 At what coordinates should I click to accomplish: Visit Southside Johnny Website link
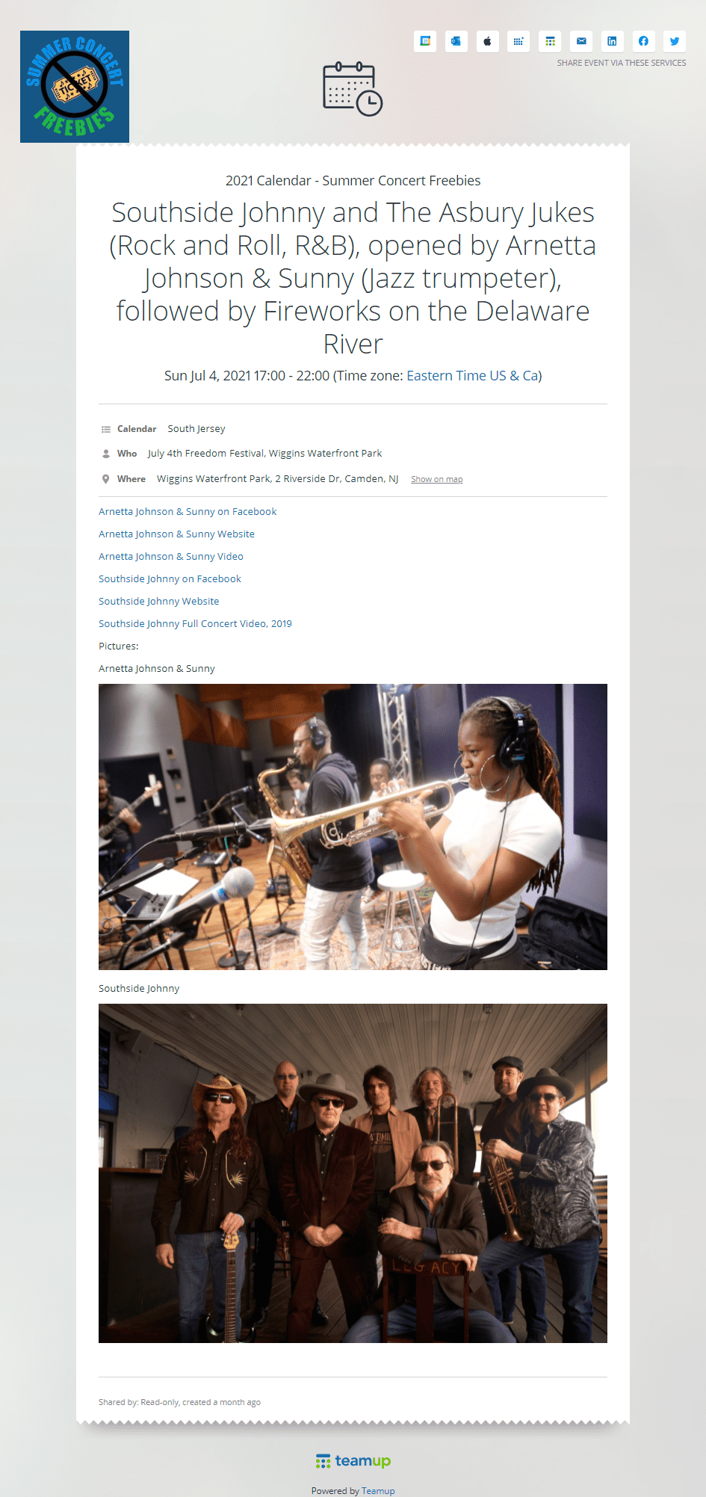click(159, 602)
